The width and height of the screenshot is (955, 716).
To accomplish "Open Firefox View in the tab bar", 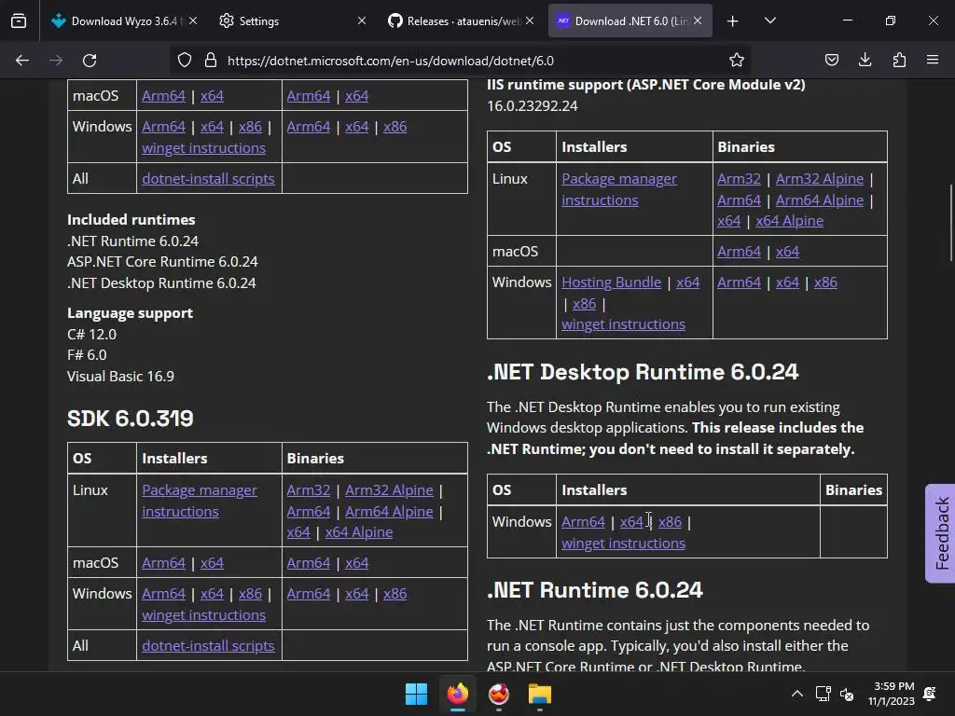I will pyautogui.click(x=19, y=21).
